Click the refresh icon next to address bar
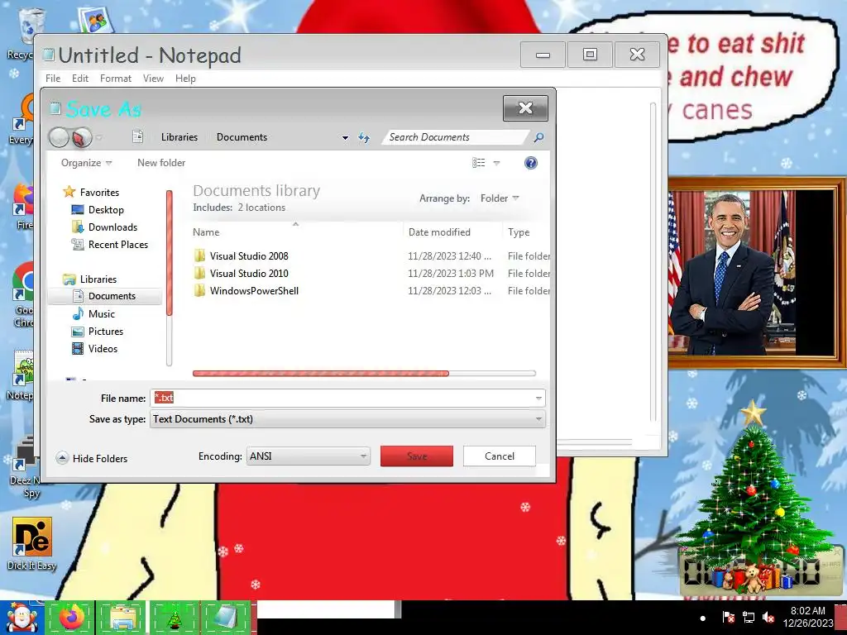Viewport: 847px width, 635px height. tap(364, 138)
